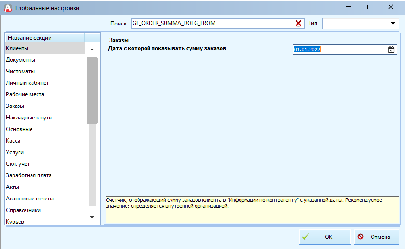Clear the search field with red X
405x249 pixels.
298,23
